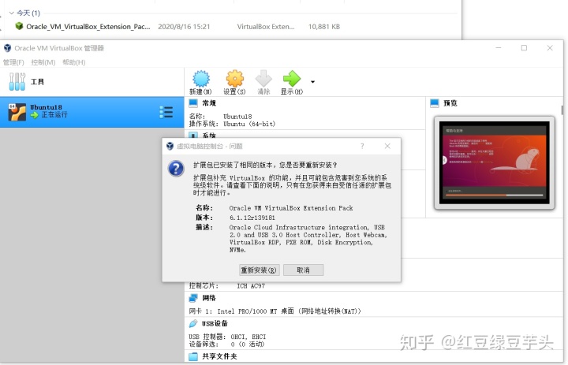Click the USB设备 section header
The image size is (568, 365).
pos(215,323)
